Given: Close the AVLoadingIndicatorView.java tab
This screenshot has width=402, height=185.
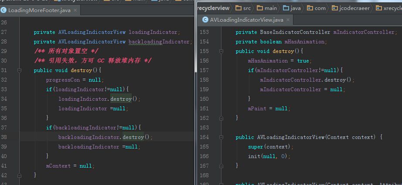Looking at the screenshot, I should pos(288,20).
